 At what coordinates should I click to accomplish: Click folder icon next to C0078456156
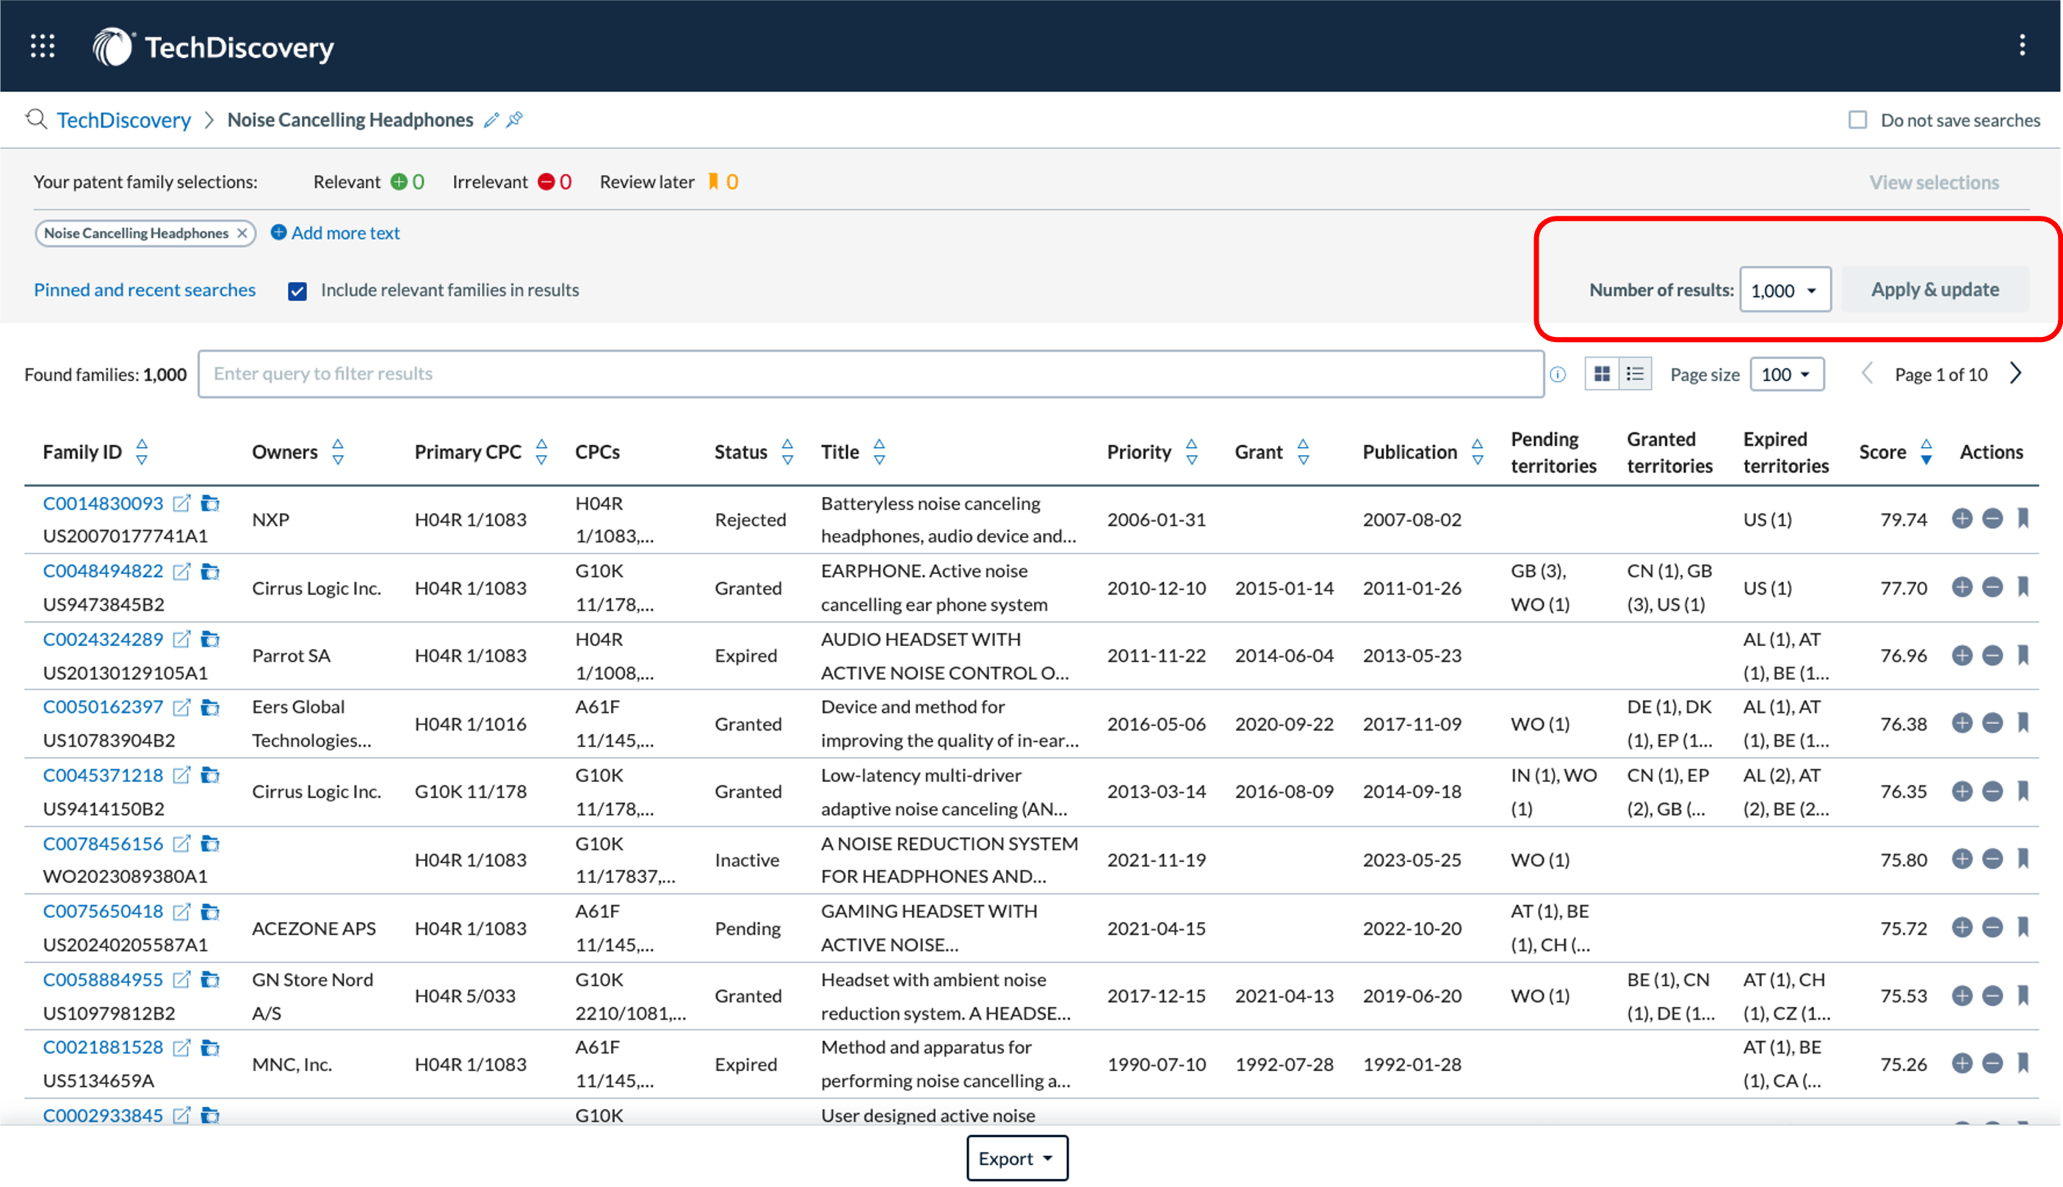210,843
